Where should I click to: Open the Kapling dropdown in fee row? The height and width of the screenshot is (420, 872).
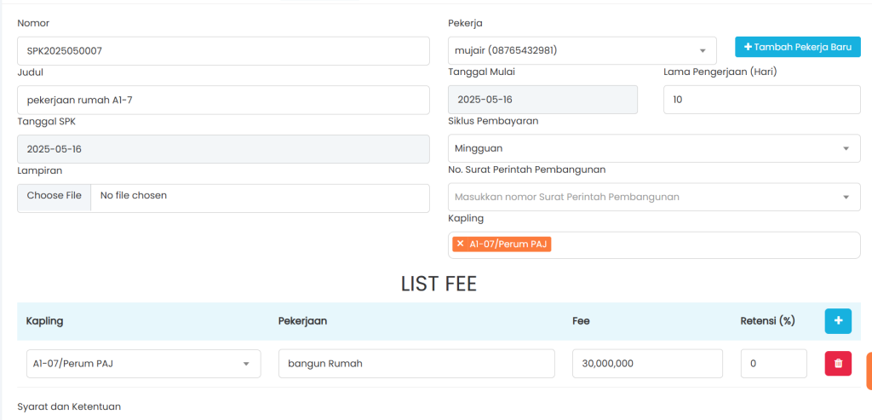click(x=143, y=364)
